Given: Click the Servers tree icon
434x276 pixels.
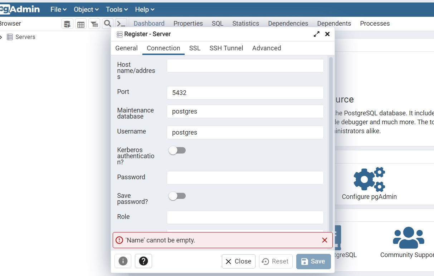Looking at the screenshot, I should tap(10, 37).
